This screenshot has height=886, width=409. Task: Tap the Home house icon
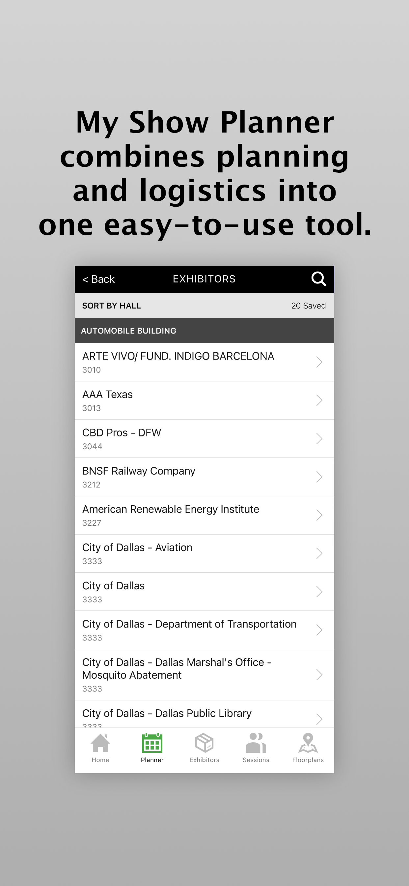(100, 743)
